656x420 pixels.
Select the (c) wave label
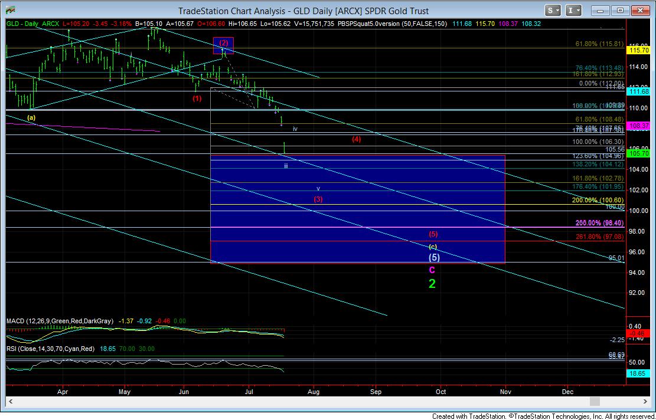coord(433,247)
